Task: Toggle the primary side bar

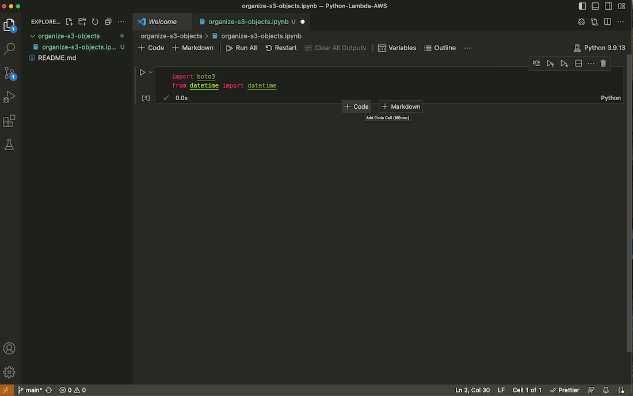Action: tap(582, 6)
